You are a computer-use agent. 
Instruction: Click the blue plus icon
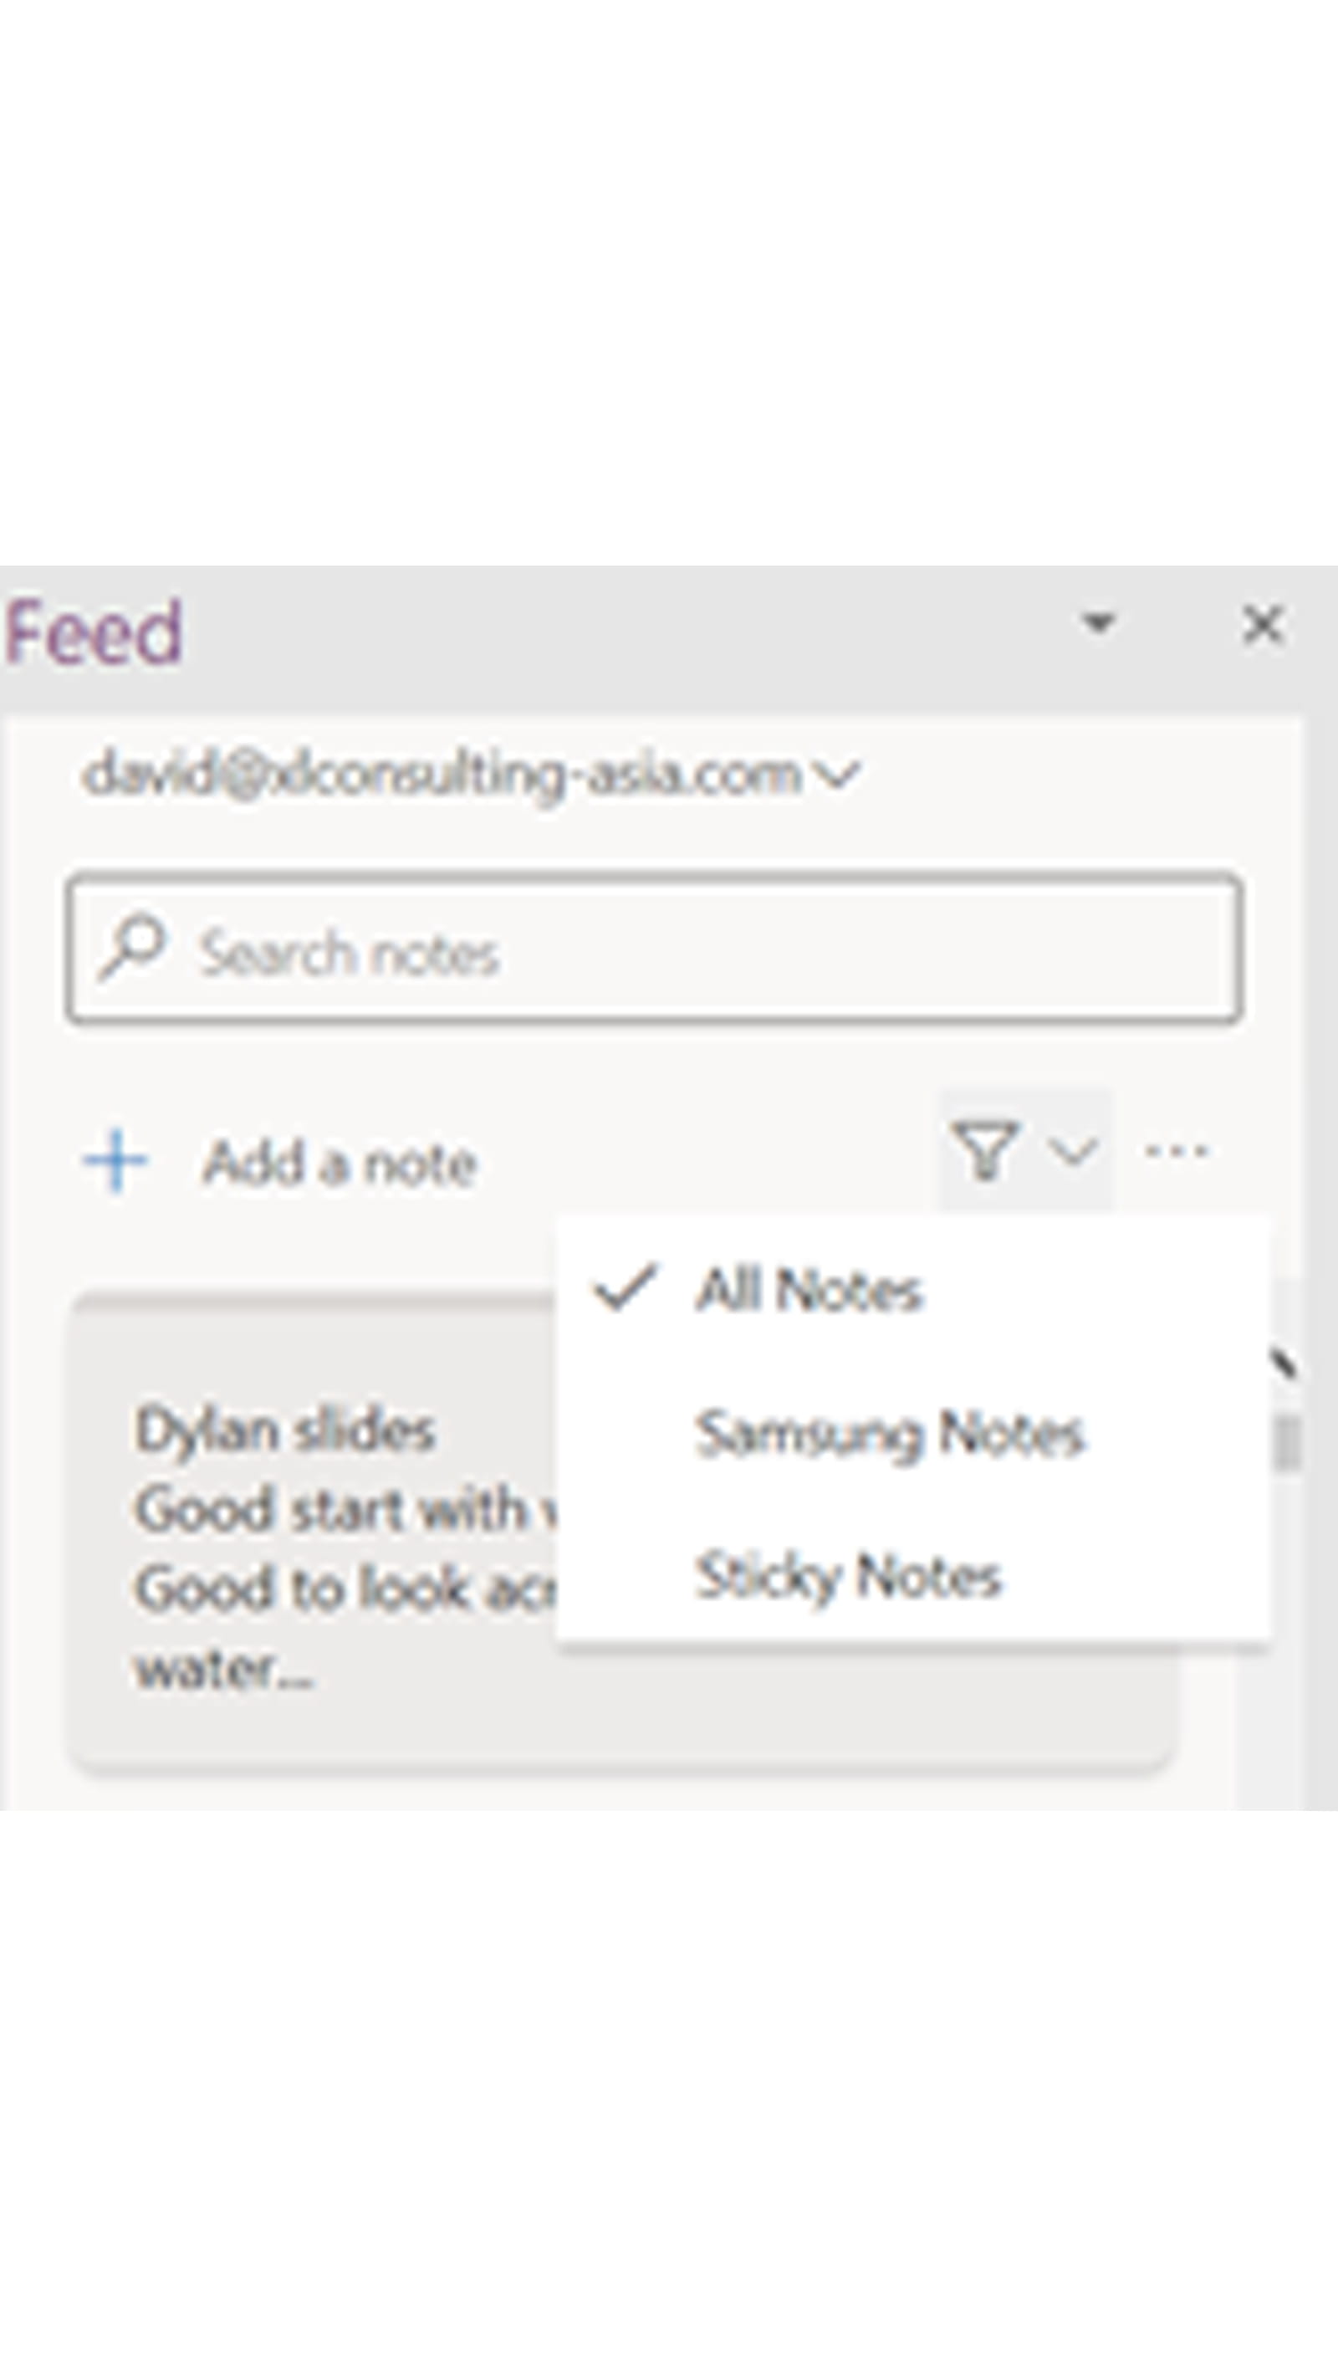coord(115,1161)
